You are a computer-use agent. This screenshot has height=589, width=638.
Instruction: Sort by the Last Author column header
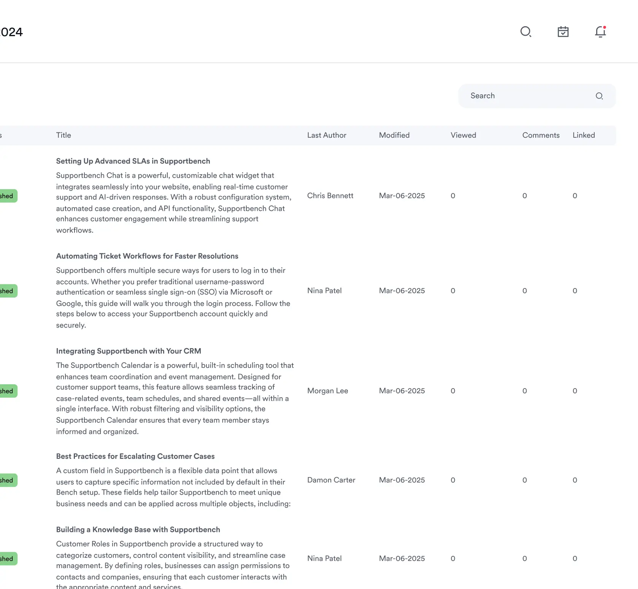(x=327, y=135)
